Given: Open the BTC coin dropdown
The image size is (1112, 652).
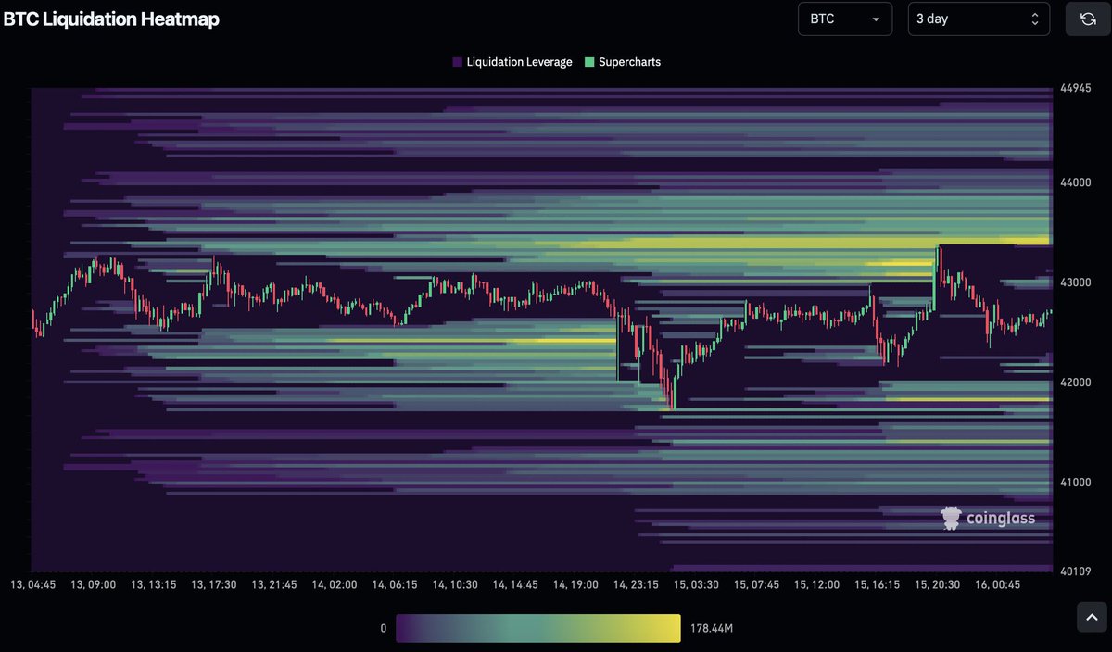Looking at the screenshot, I should [845, 19].
